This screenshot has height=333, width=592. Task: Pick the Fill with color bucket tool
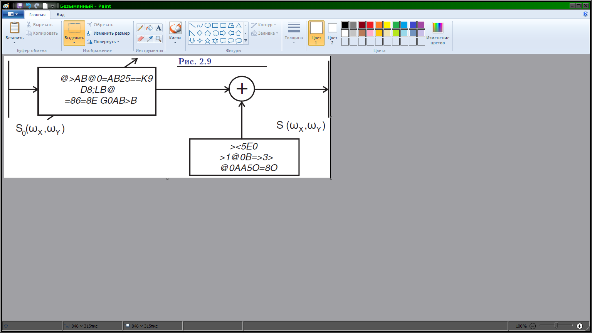[x=150, y=28]
